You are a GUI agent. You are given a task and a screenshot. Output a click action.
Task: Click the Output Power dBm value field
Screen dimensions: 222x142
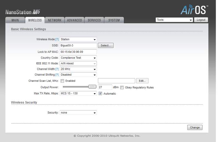(x=105, y=87)
